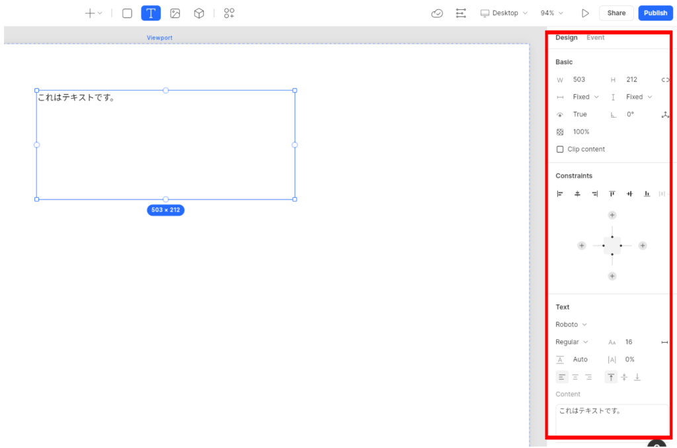Align text to center horizontally
This screenshot has width=677, height=448.
(575, 377)
